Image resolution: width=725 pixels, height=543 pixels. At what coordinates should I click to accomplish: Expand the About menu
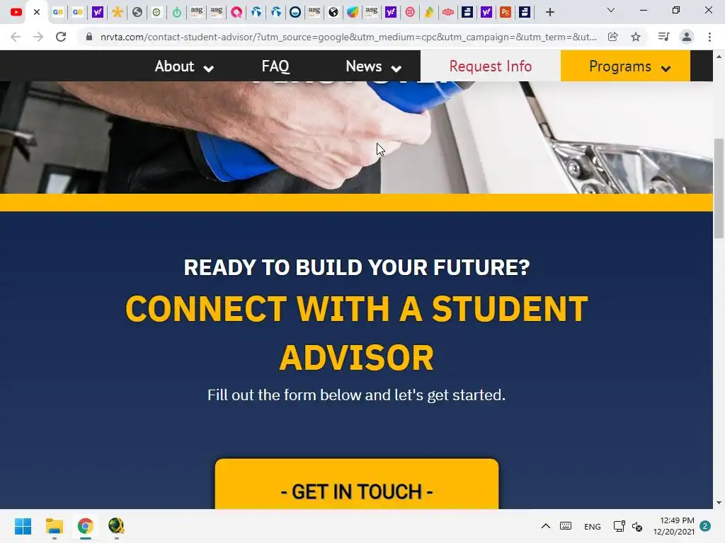coord(184,66)
